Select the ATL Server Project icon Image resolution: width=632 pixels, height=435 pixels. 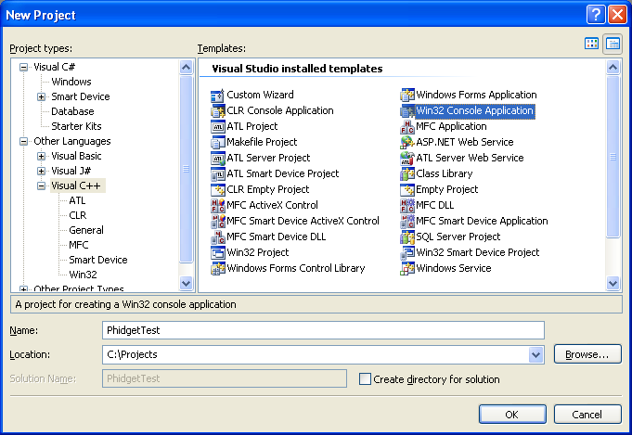218,159
